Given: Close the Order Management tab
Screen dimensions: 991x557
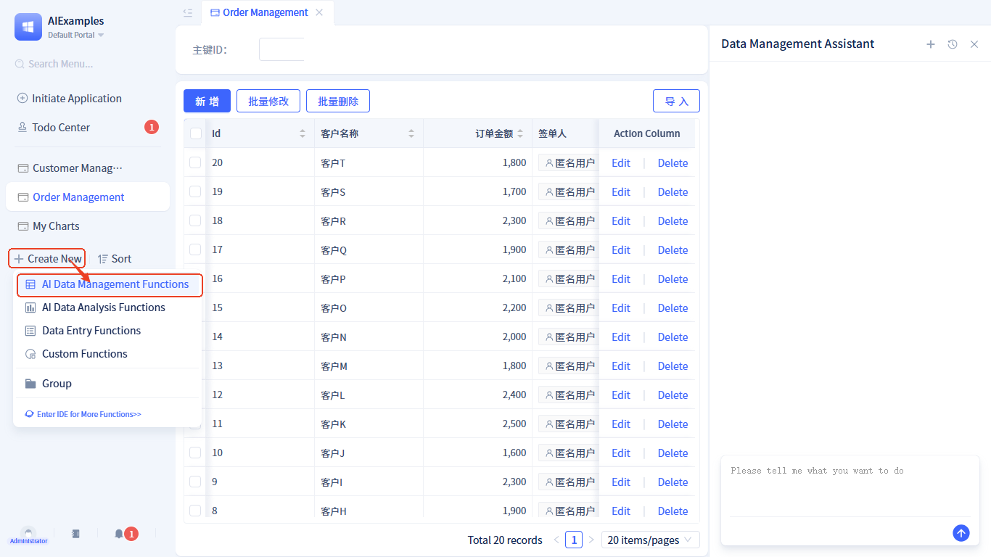Looking at the screenshot, I should pyautogui.click(x=319, y=12).
